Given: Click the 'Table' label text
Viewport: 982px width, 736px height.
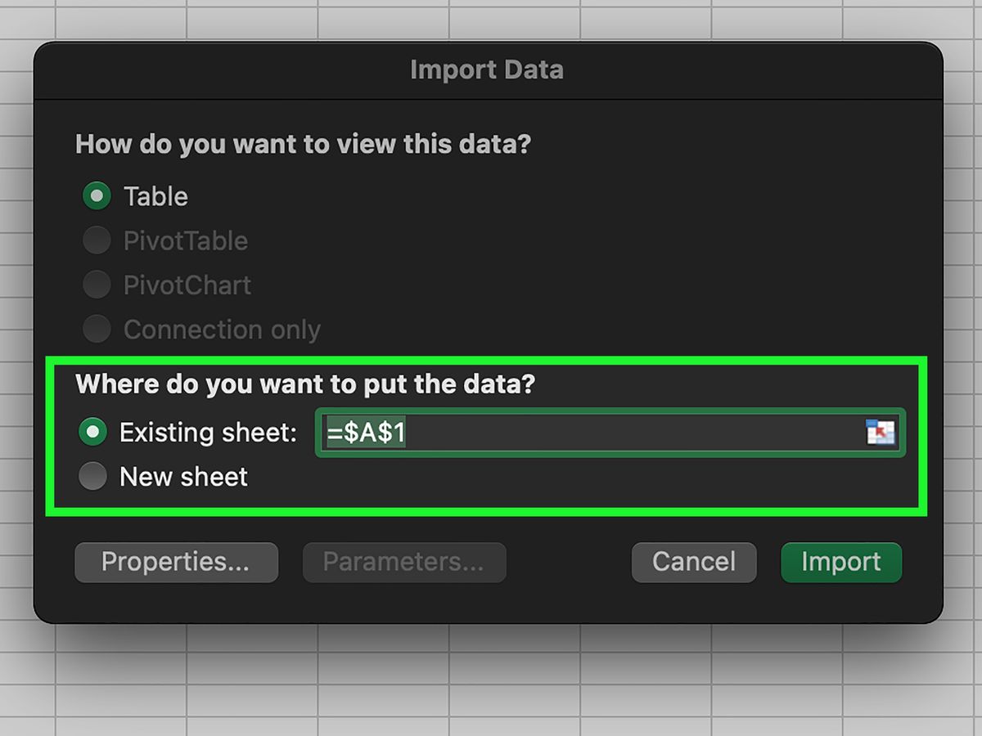Looking at the screenshot, I should [155, 196].
